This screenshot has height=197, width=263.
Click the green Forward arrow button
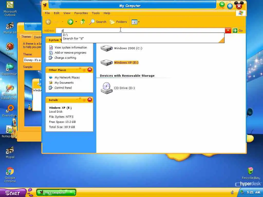(x=70, y=22)
